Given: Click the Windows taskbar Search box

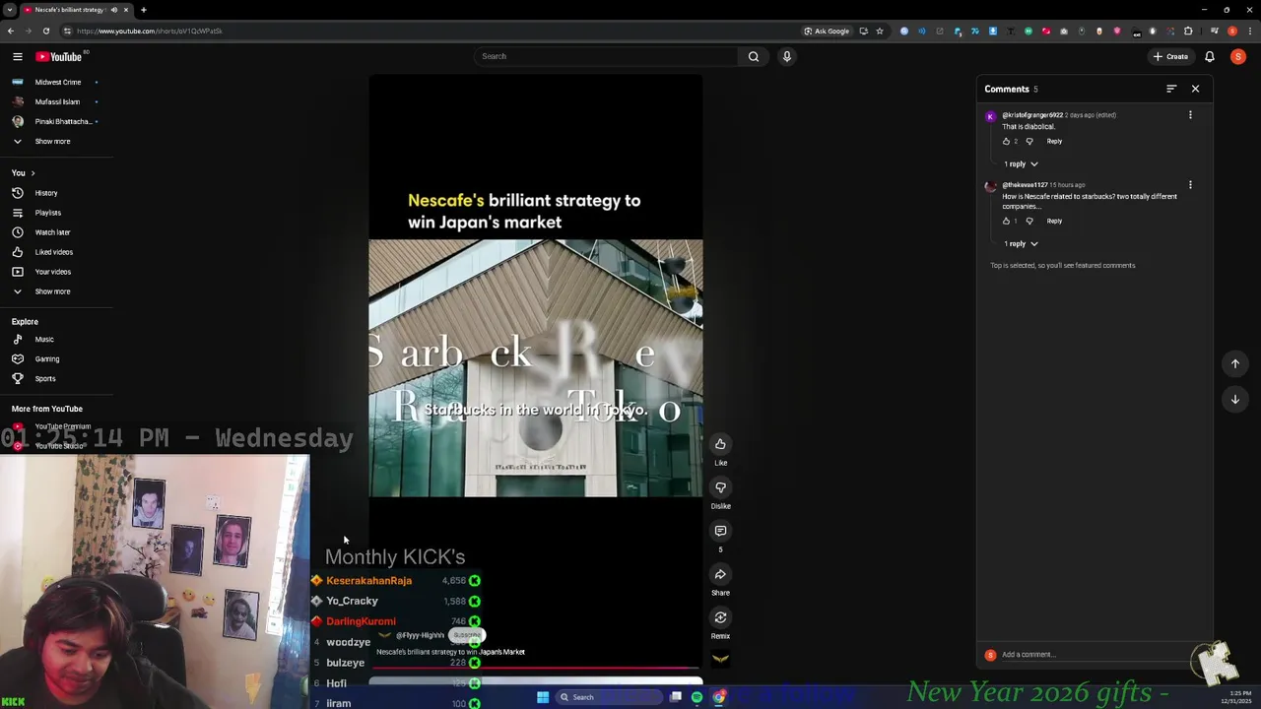Looking at the screenshot, I should tap(609, 697).
